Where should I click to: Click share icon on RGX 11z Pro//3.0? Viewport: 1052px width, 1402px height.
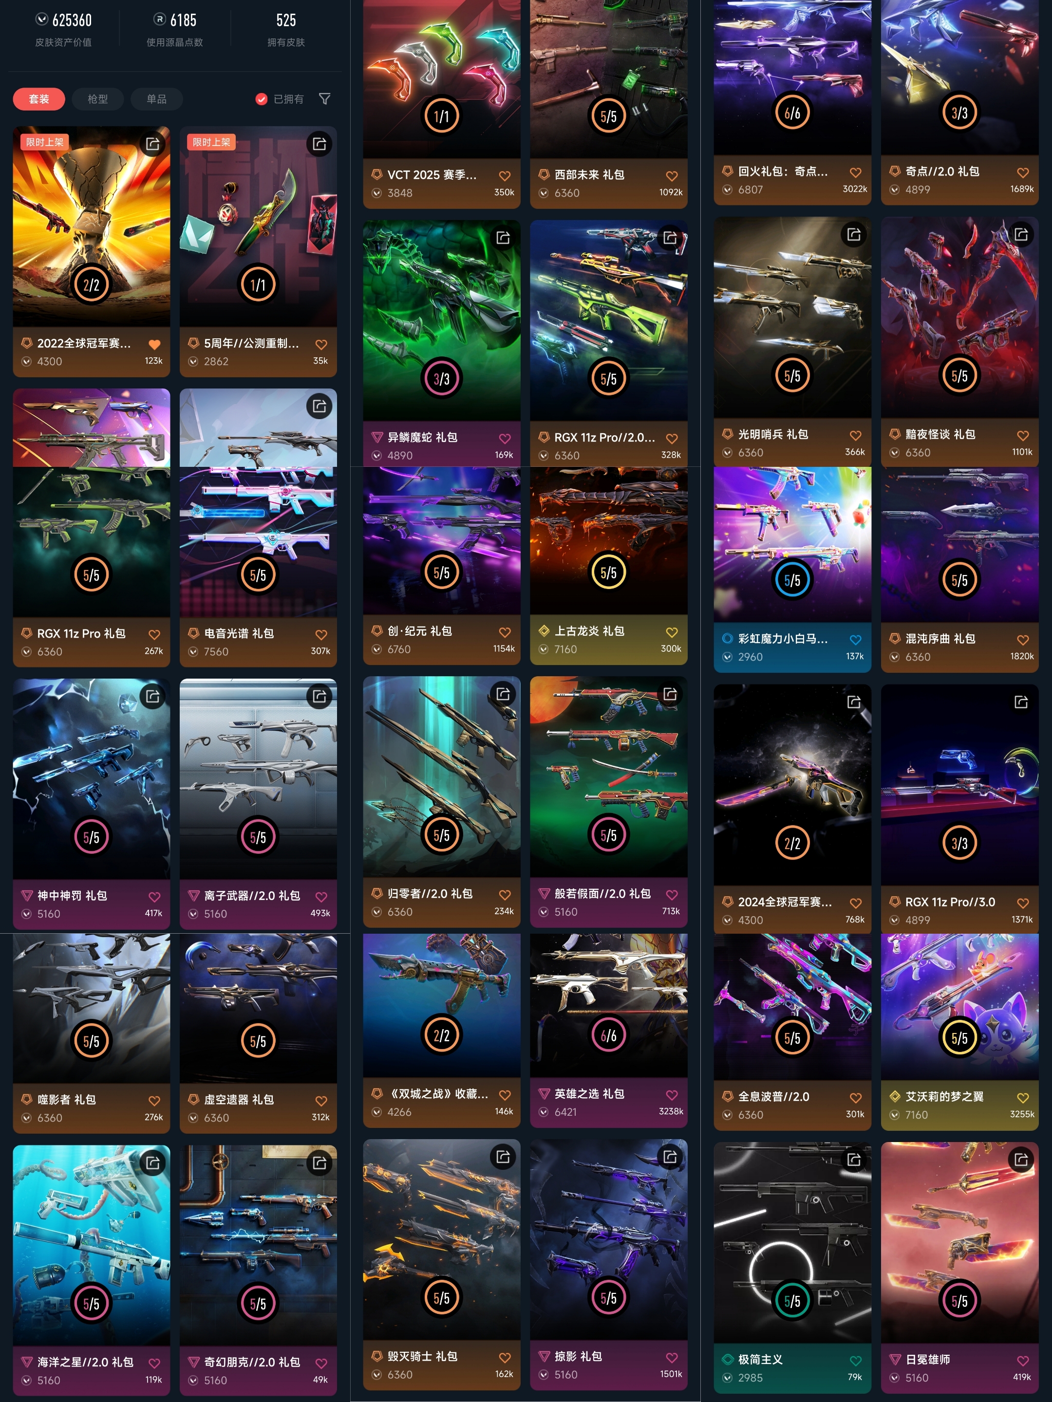point(1021,701)
